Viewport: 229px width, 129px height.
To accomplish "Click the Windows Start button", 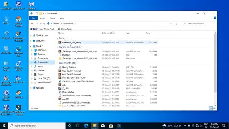I will [x=4, y=126].
